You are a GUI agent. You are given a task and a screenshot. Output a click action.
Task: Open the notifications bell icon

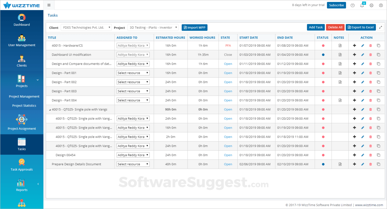[x=362, y=5]
